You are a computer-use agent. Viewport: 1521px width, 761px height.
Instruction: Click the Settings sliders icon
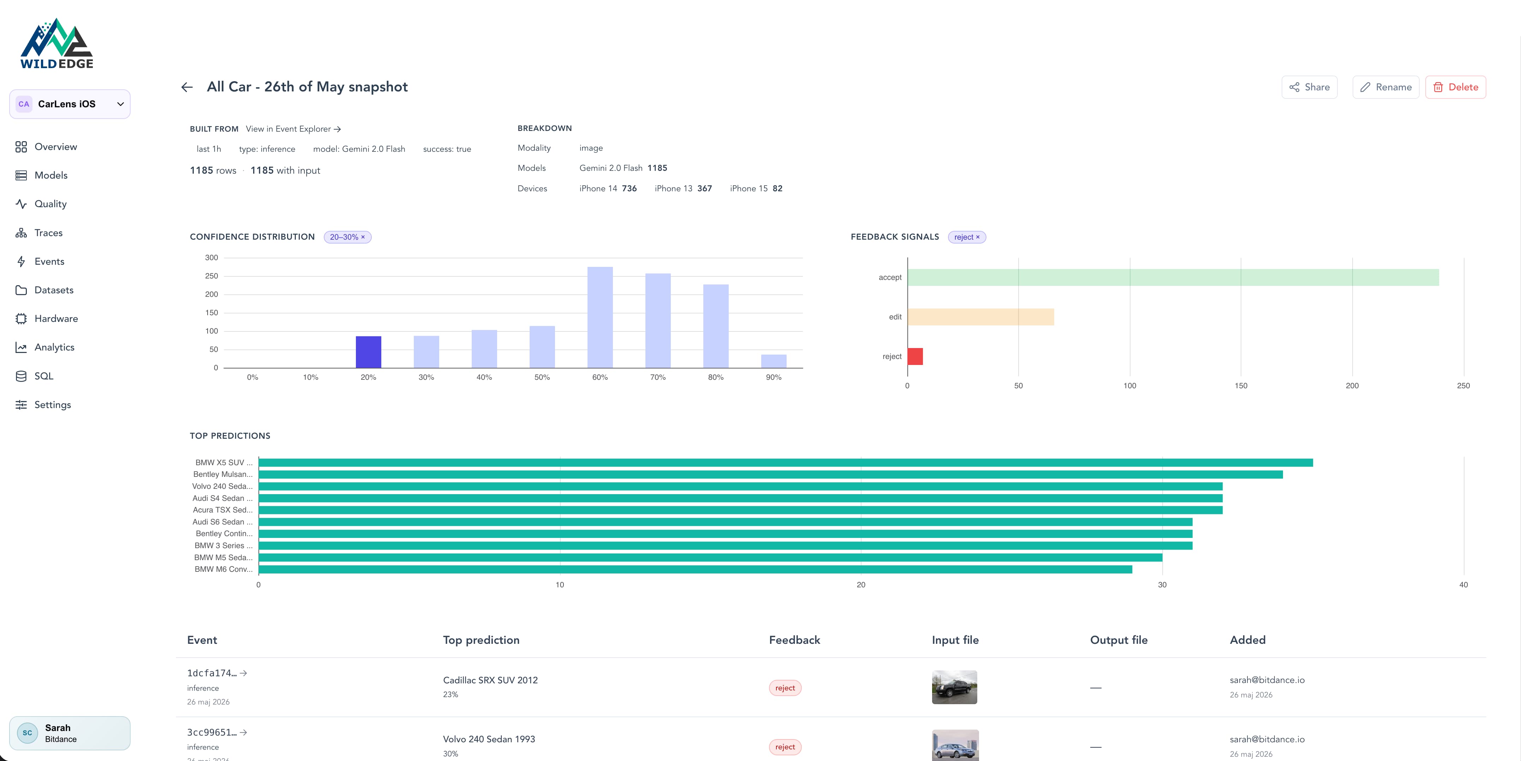(21, 405)
